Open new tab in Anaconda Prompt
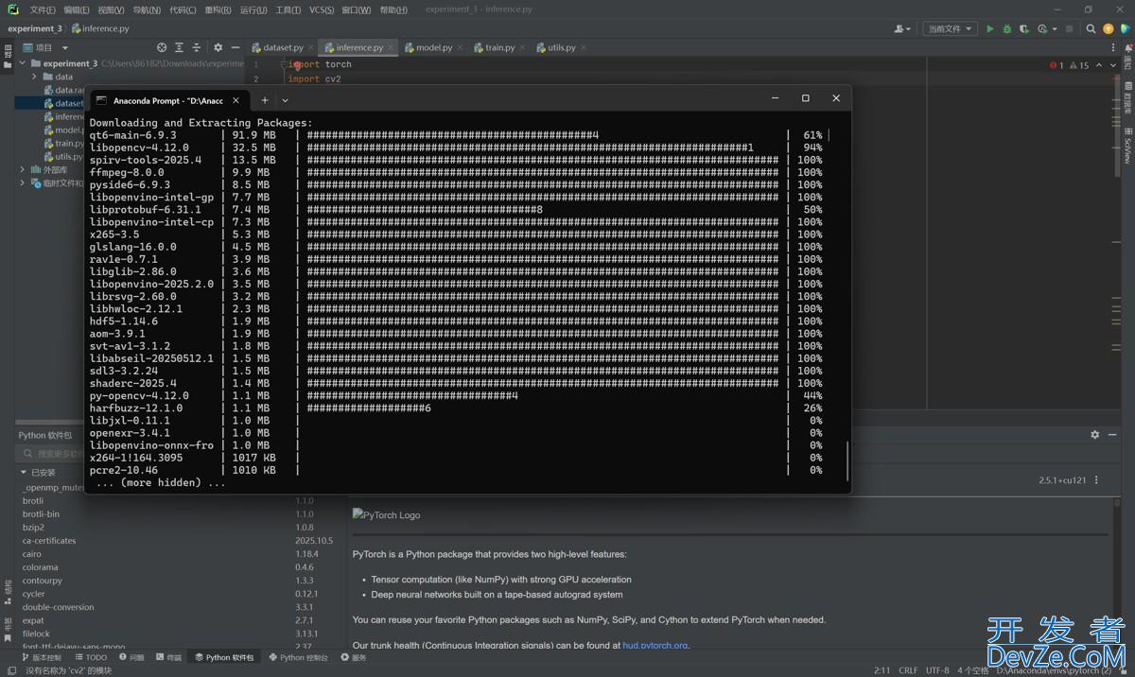The width and height of the screenshot is (1135, 677). (x=265, y=99)
